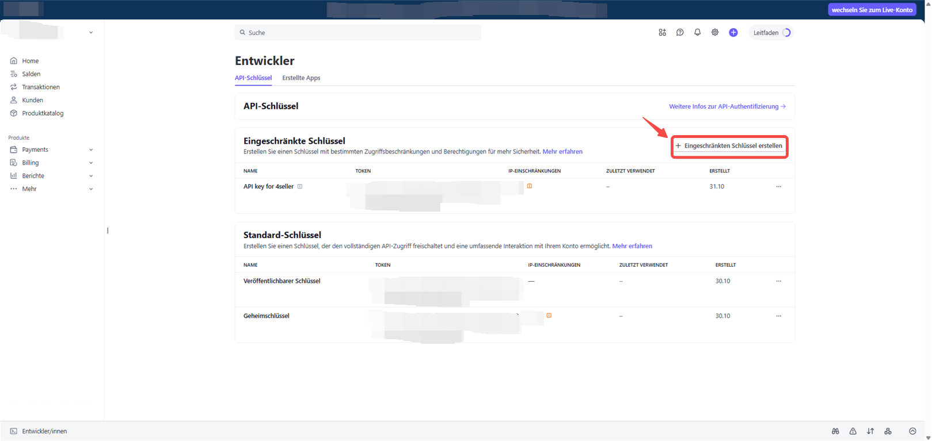The width and height of the screenshot is (932, 441).
Task: Click the purple plus create icon
Action: 733,33
